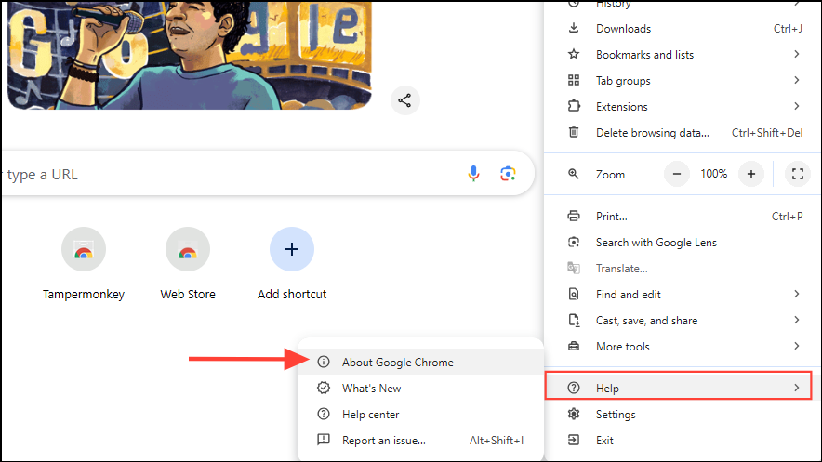Select Report an issue

click(420, 440)
